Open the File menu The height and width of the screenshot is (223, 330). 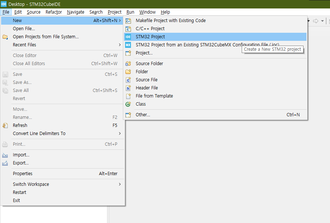pyautogui.click(x=6, y=12)
